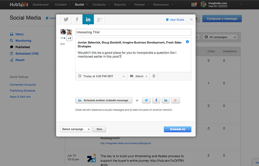Image resolution: width=259 pixels, height=166 pixels.
Task: Open the Social menu in top navigation
Action: pyautogui.click(x=81, y=5)
